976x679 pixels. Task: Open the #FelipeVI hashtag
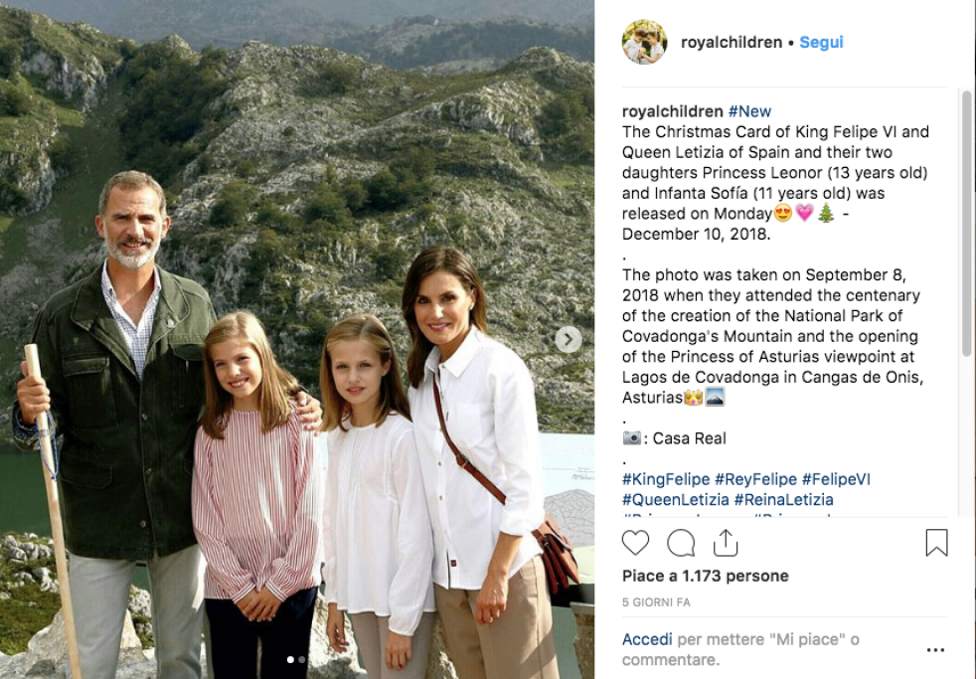coord(836,479)
